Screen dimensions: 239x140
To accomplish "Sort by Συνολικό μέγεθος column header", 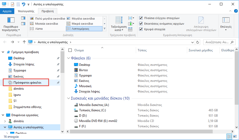I will (x=201, y=50).
